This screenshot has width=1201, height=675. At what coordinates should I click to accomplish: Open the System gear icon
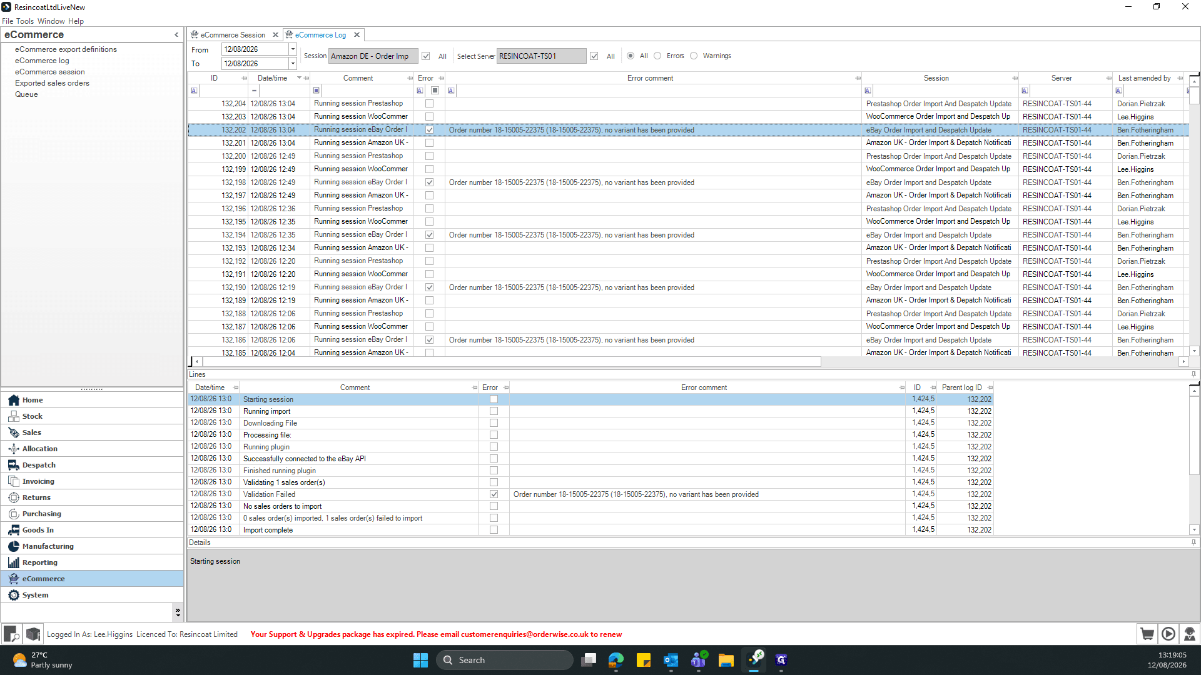[14, 595]
